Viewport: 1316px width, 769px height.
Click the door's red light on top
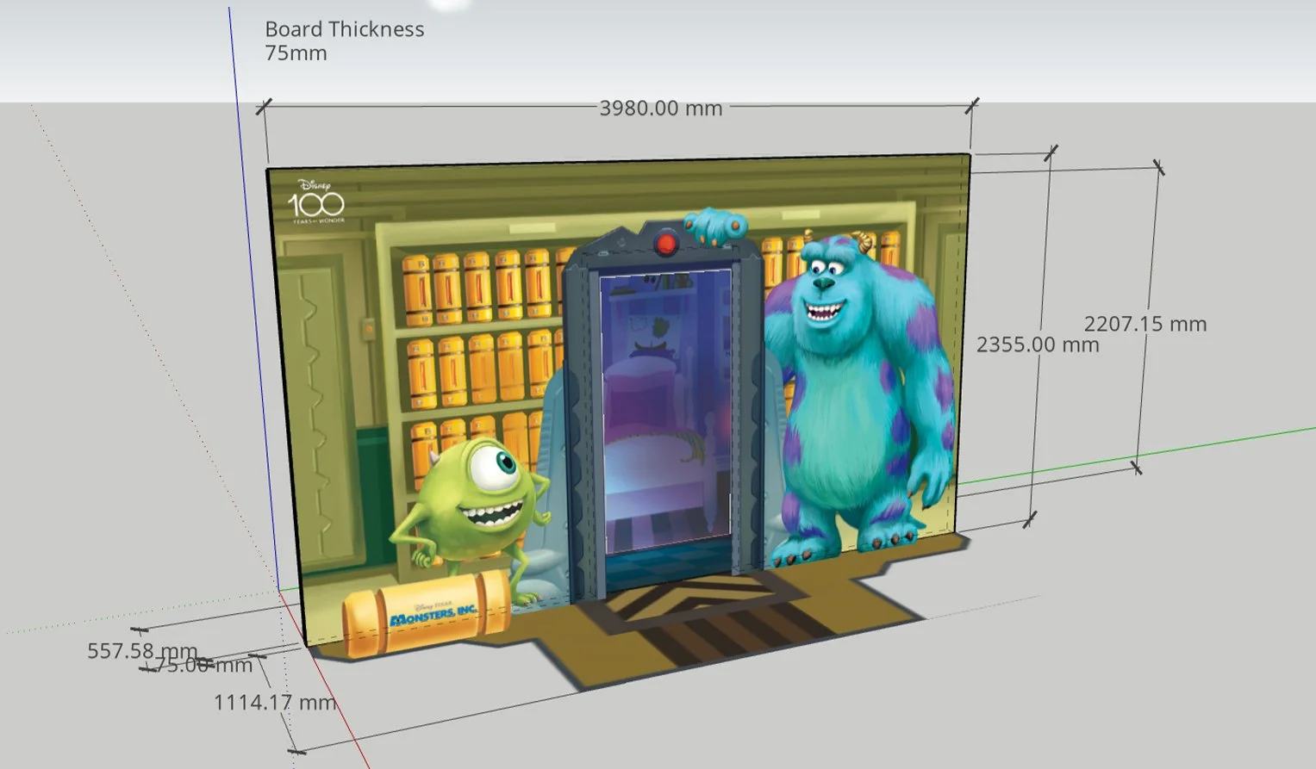click(665, 244)
